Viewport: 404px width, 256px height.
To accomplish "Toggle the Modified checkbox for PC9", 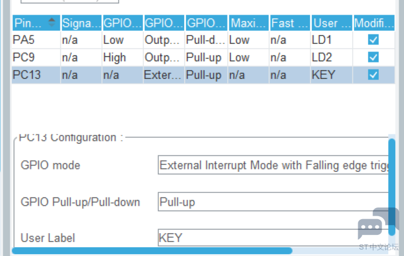I will tap(374, 57).
